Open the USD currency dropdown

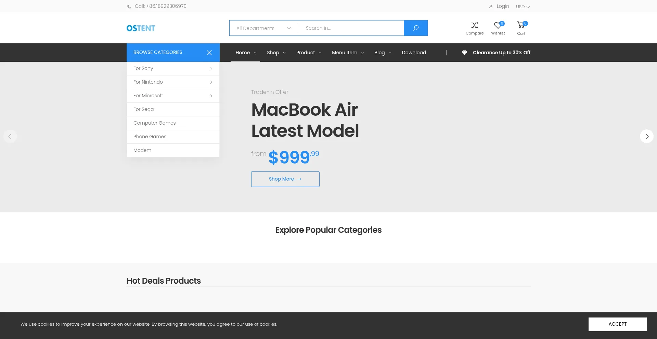click(x=523, y=6)
